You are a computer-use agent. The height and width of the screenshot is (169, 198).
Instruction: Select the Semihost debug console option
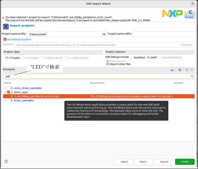click(x=132, y=57)
